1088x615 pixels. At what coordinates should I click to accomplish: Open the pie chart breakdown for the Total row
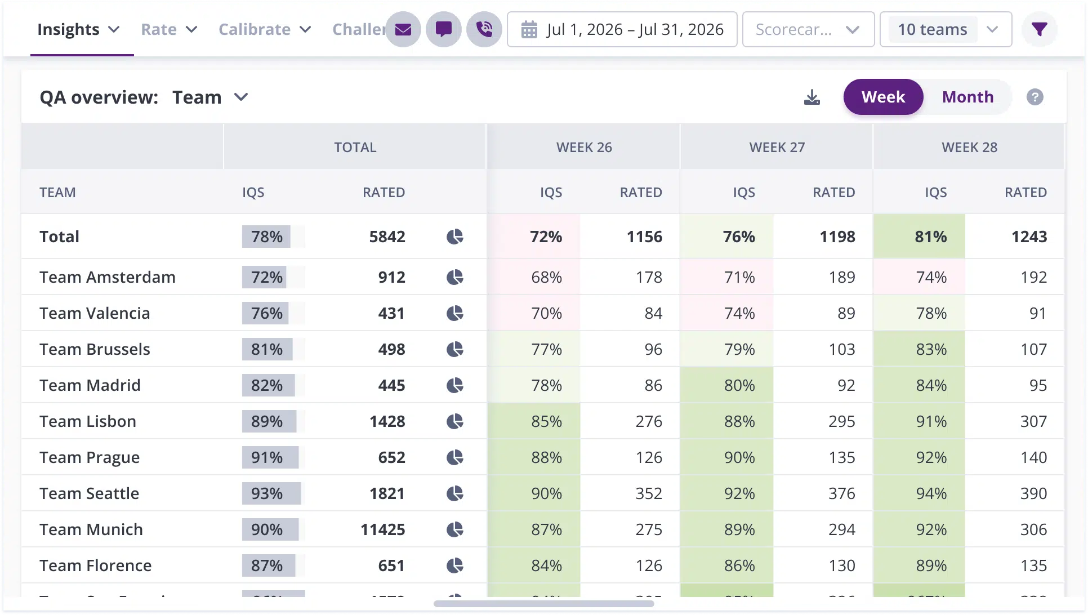(455, 237)
